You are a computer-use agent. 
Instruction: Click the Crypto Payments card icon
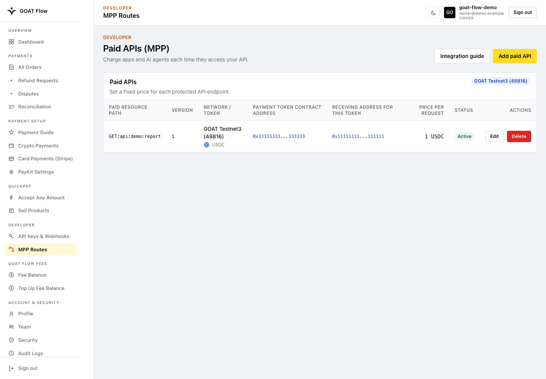pyautogui.click(x=11, y=146)
